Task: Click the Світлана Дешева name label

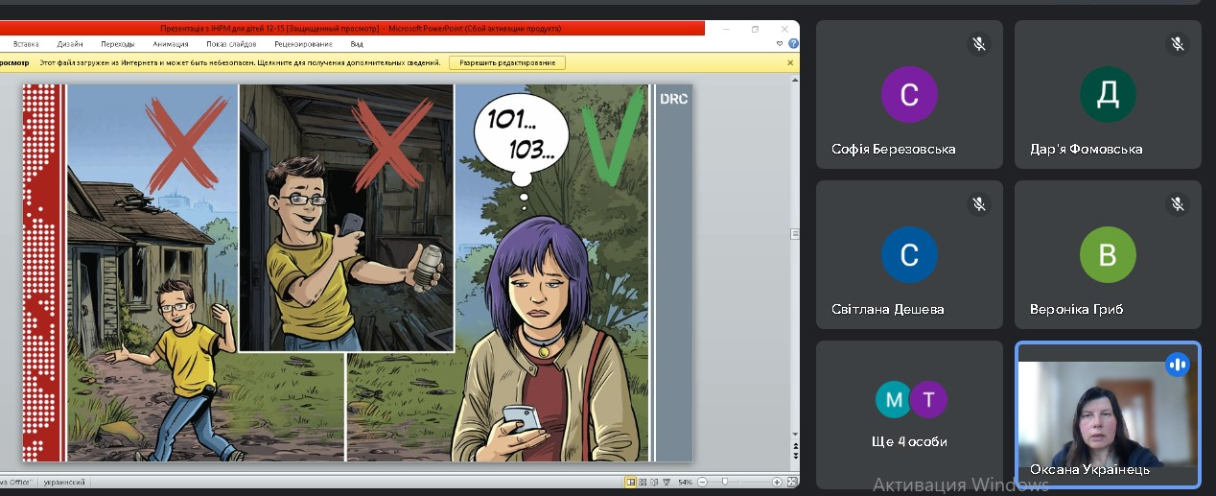Action: point(888,309)
